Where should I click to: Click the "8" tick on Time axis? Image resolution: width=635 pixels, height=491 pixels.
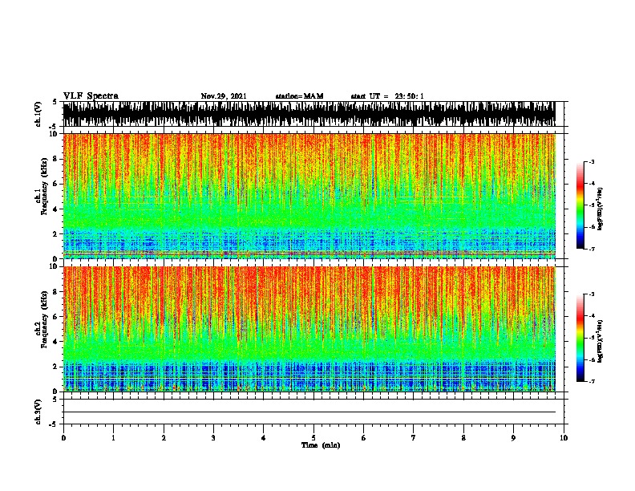[463, 438]
